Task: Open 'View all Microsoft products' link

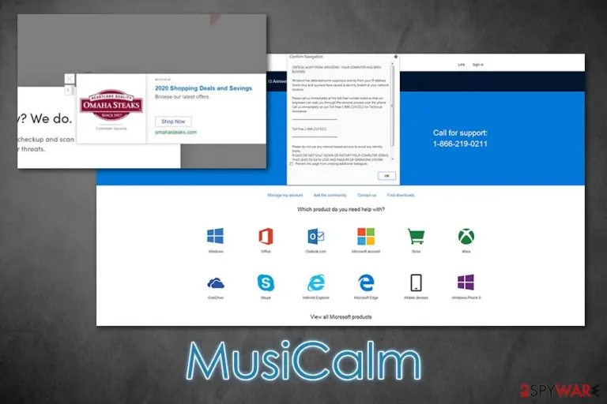Action: pos(341,317)
